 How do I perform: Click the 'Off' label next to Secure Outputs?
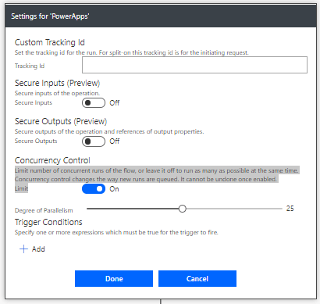pos(115,141)
